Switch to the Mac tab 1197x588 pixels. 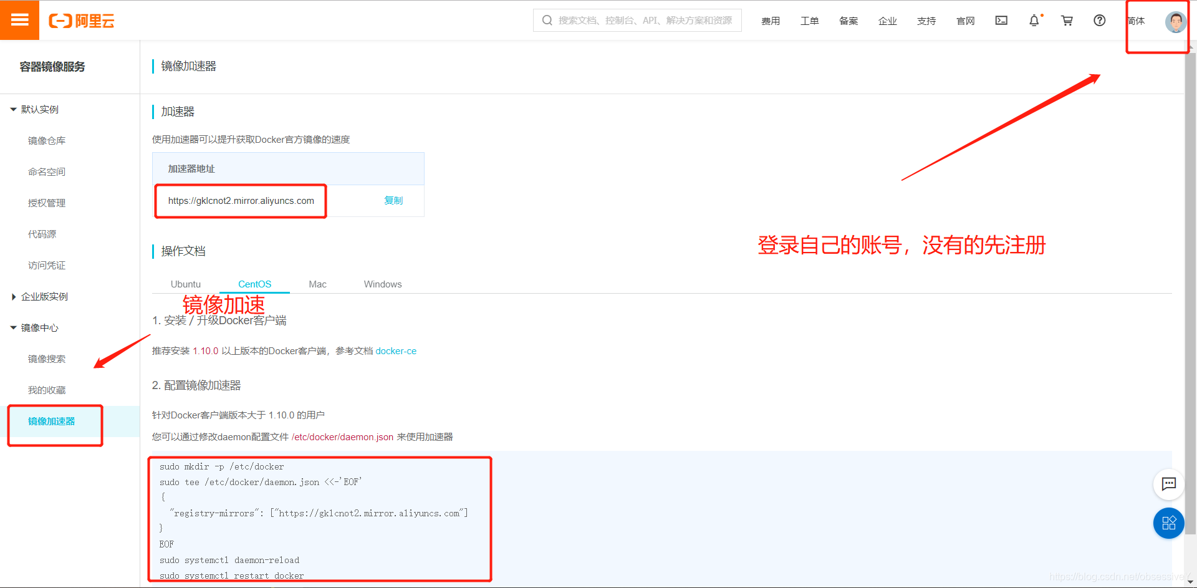click(318, 284)
